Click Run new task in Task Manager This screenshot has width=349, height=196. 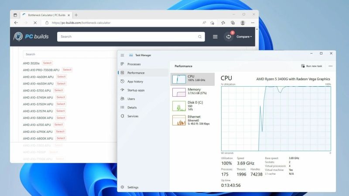point(311,66)
